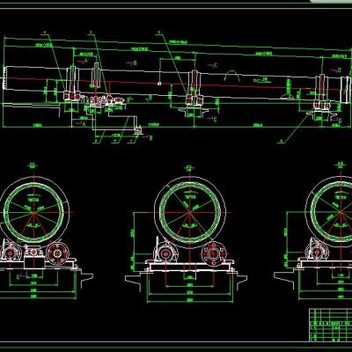The height and width of the screenshot is (352, 352).
Task: Click the upper section marker labeled C
Action: pyautogui.click(x=216, y=65)
